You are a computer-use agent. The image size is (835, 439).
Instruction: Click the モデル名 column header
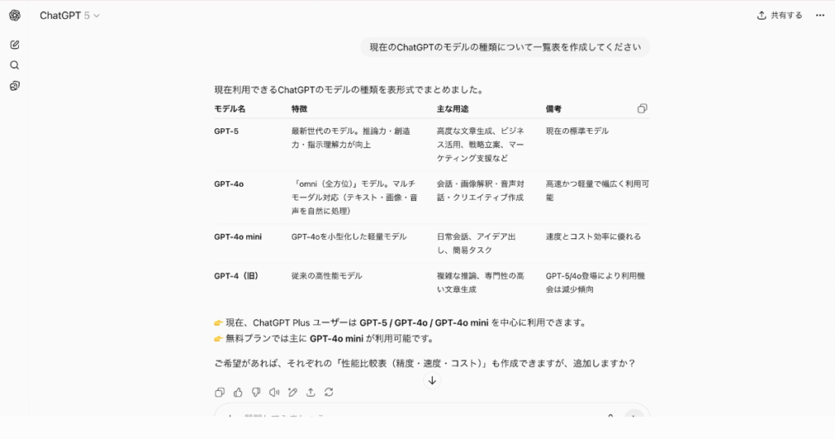(x=230, y=109)
